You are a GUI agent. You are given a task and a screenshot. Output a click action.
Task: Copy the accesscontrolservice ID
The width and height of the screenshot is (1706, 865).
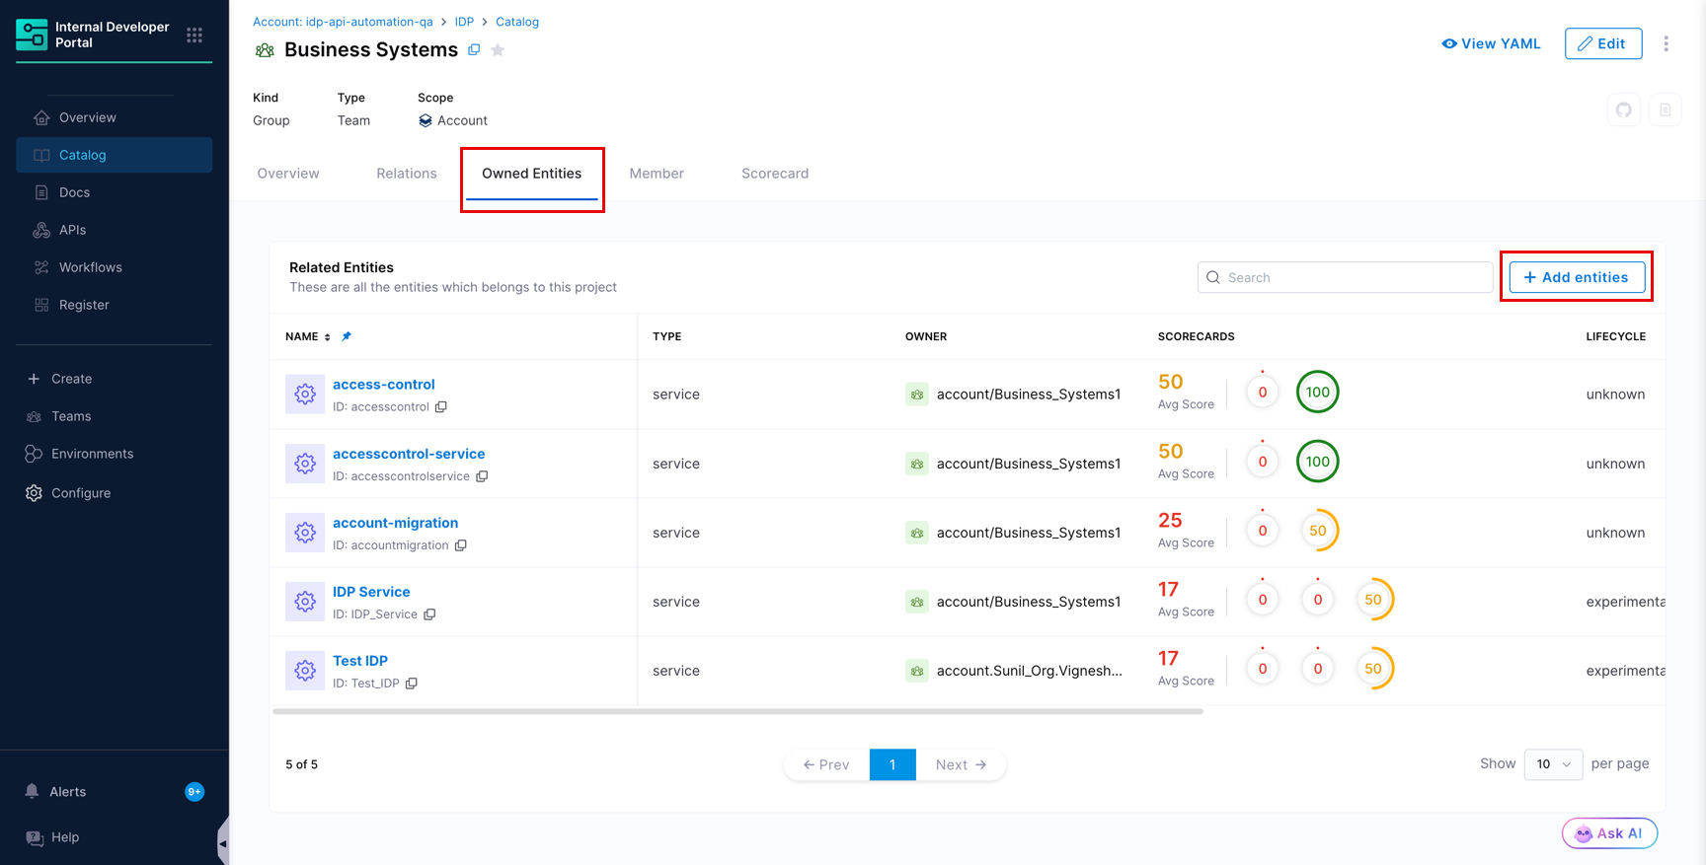pyautogui.click(x=482, y=476)
